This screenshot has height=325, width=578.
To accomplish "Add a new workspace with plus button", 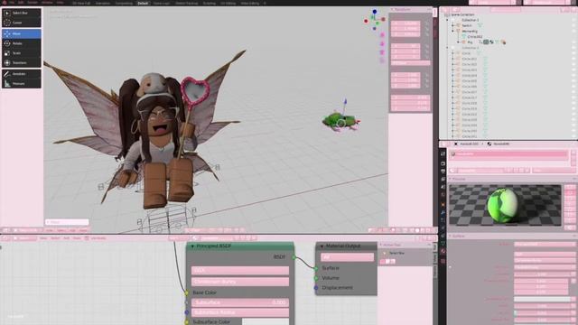I will tap(265, 3).
